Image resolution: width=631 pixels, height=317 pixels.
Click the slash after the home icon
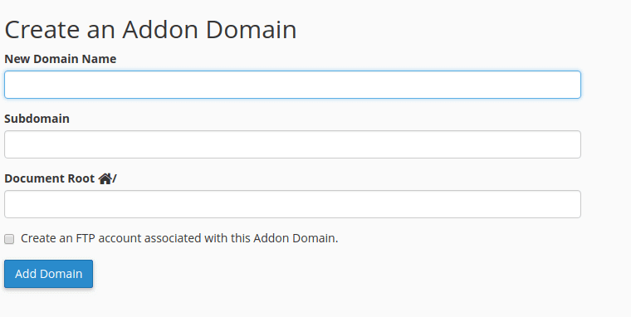click(x=115, y=178)
